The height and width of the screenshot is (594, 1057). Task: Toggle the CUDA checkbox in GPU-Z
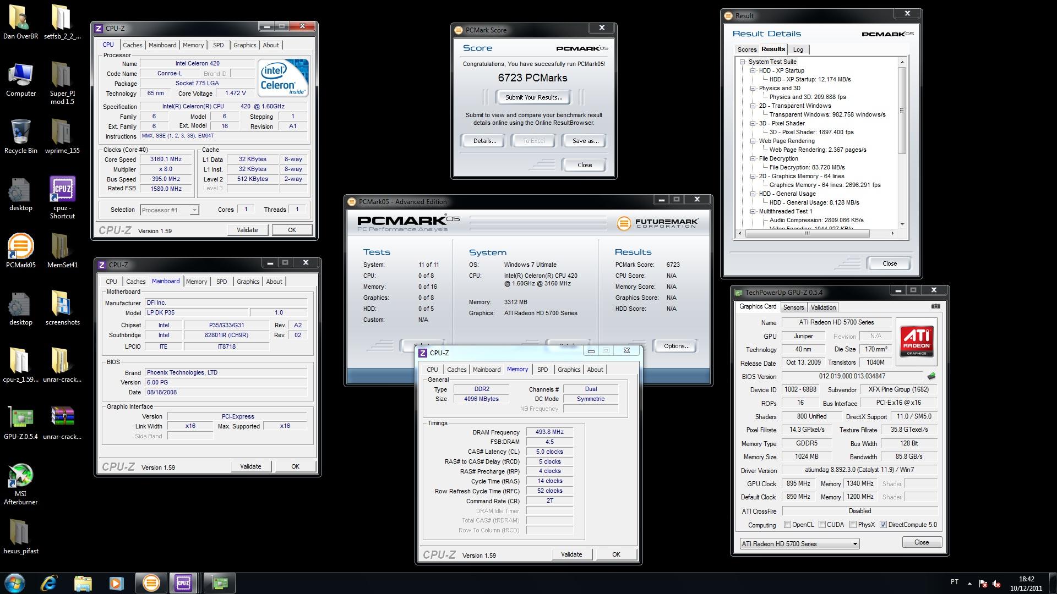click(x=822, y=525)
